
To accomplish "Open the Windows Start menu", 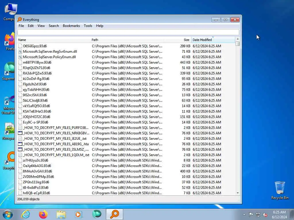I will (8, 214).
